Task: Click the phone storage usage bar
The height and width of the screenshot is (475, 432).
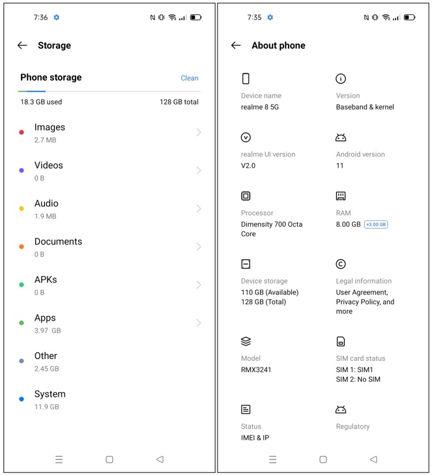Action: (x=109, y=91)
